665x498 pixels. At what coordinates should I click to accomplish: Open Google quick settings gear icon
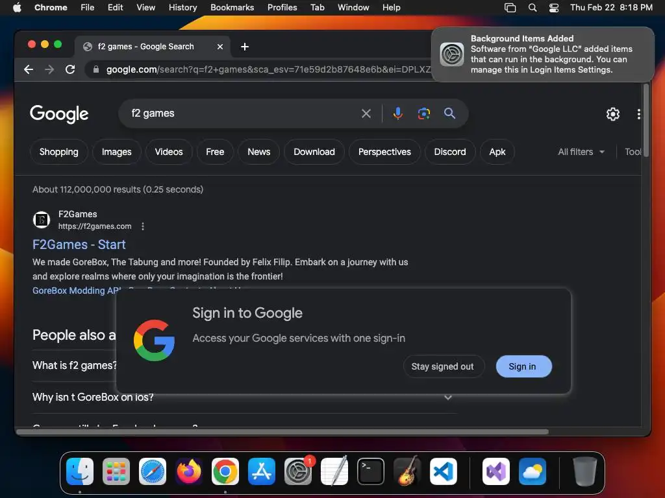(x=613, y=114)
